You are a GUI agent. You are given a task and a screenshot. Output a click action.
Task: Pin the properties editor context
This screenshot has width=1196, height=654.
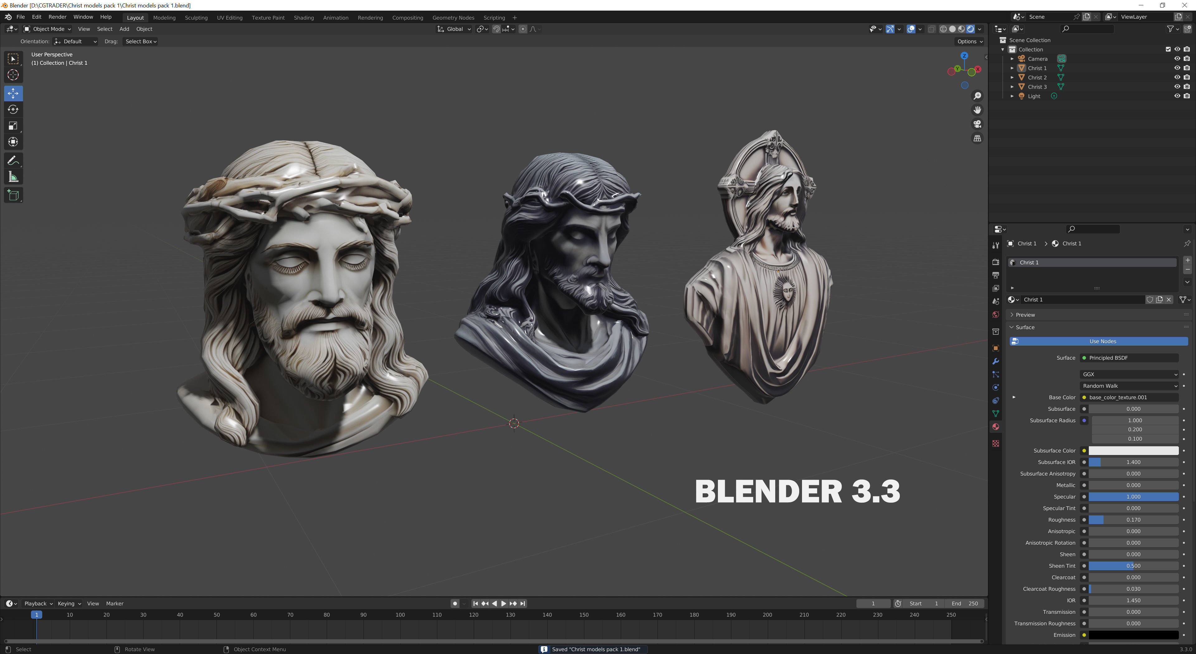[1187, 243]
